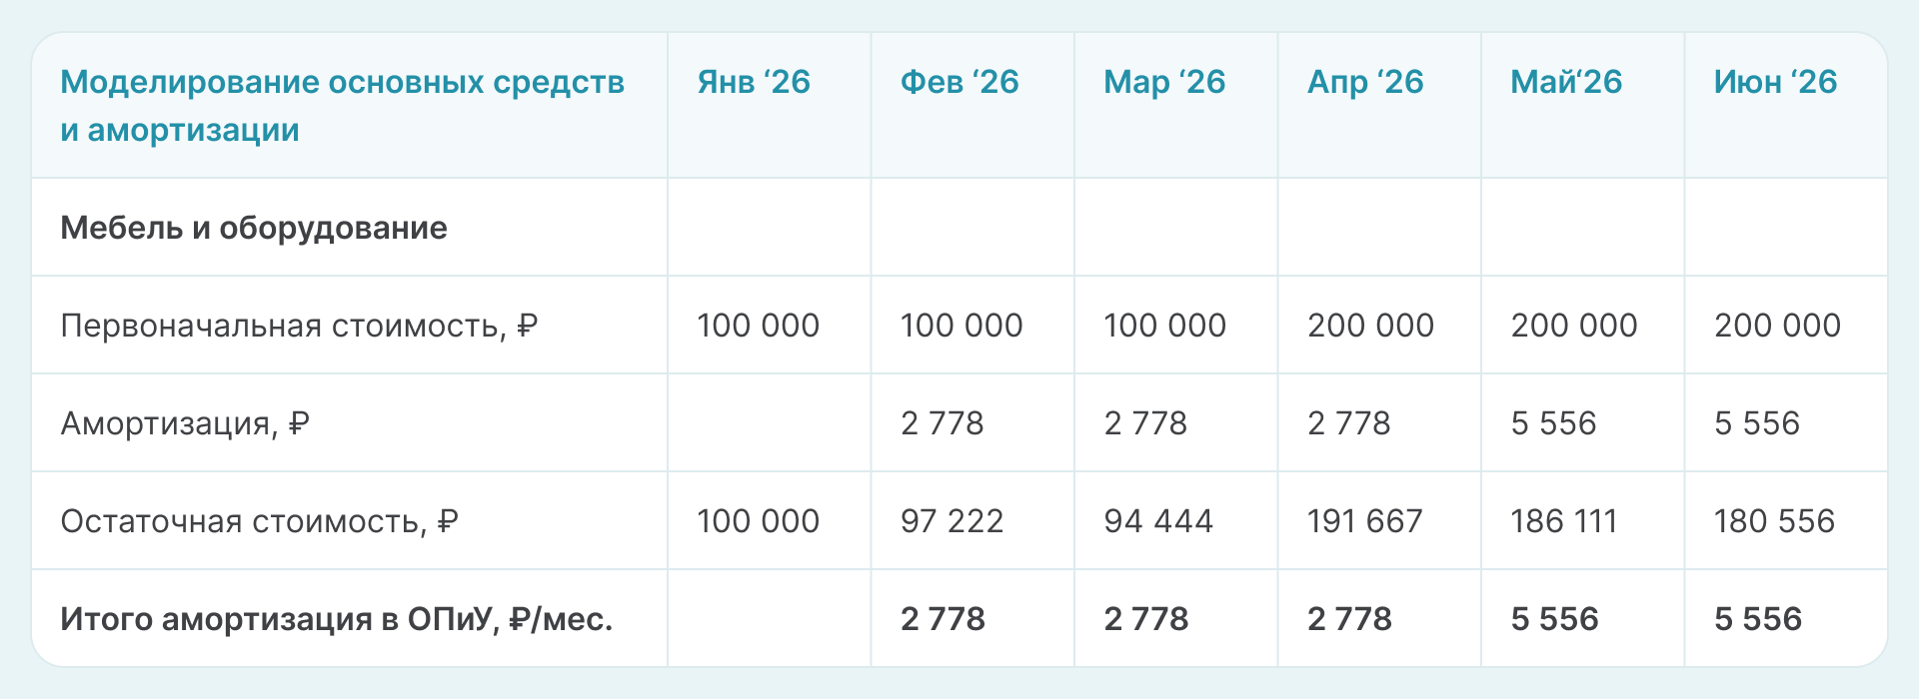Select the Май'26 column header

1566,83
